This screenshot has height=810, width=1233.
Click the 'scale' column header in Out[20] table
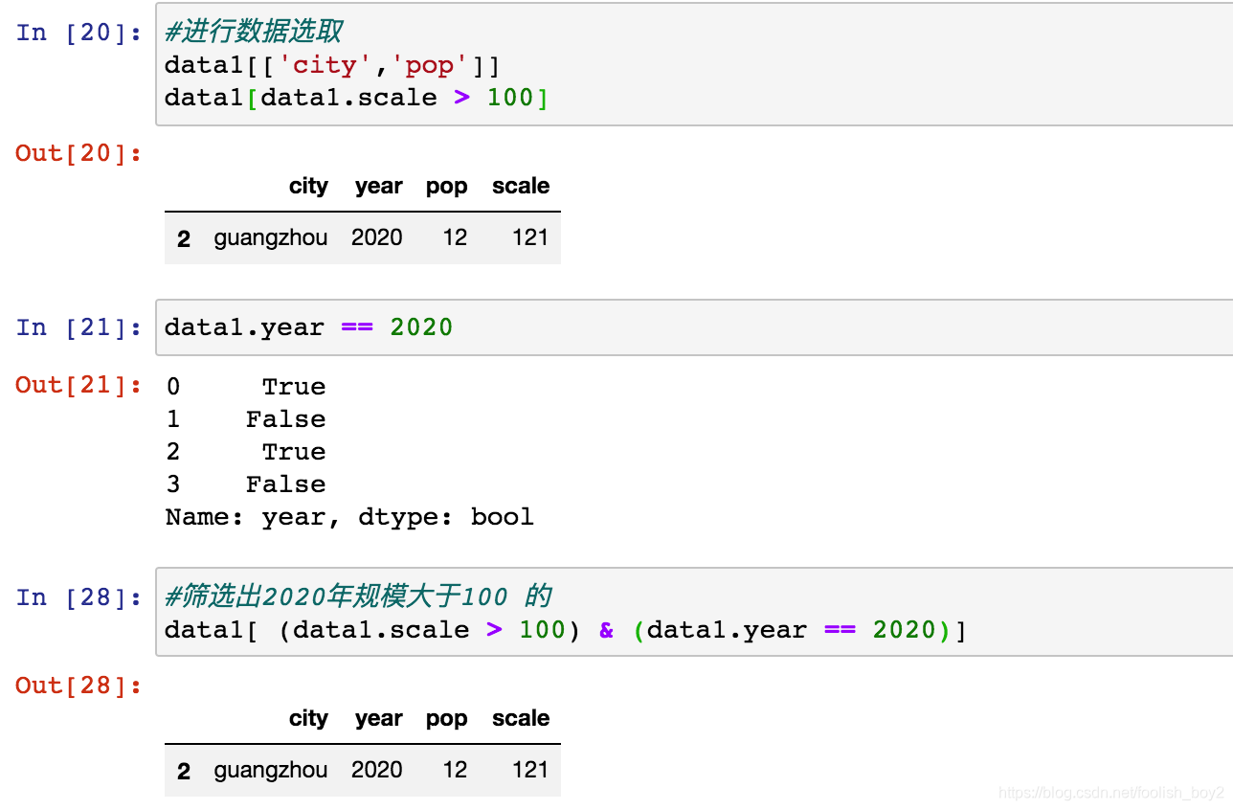pos(521,186)
